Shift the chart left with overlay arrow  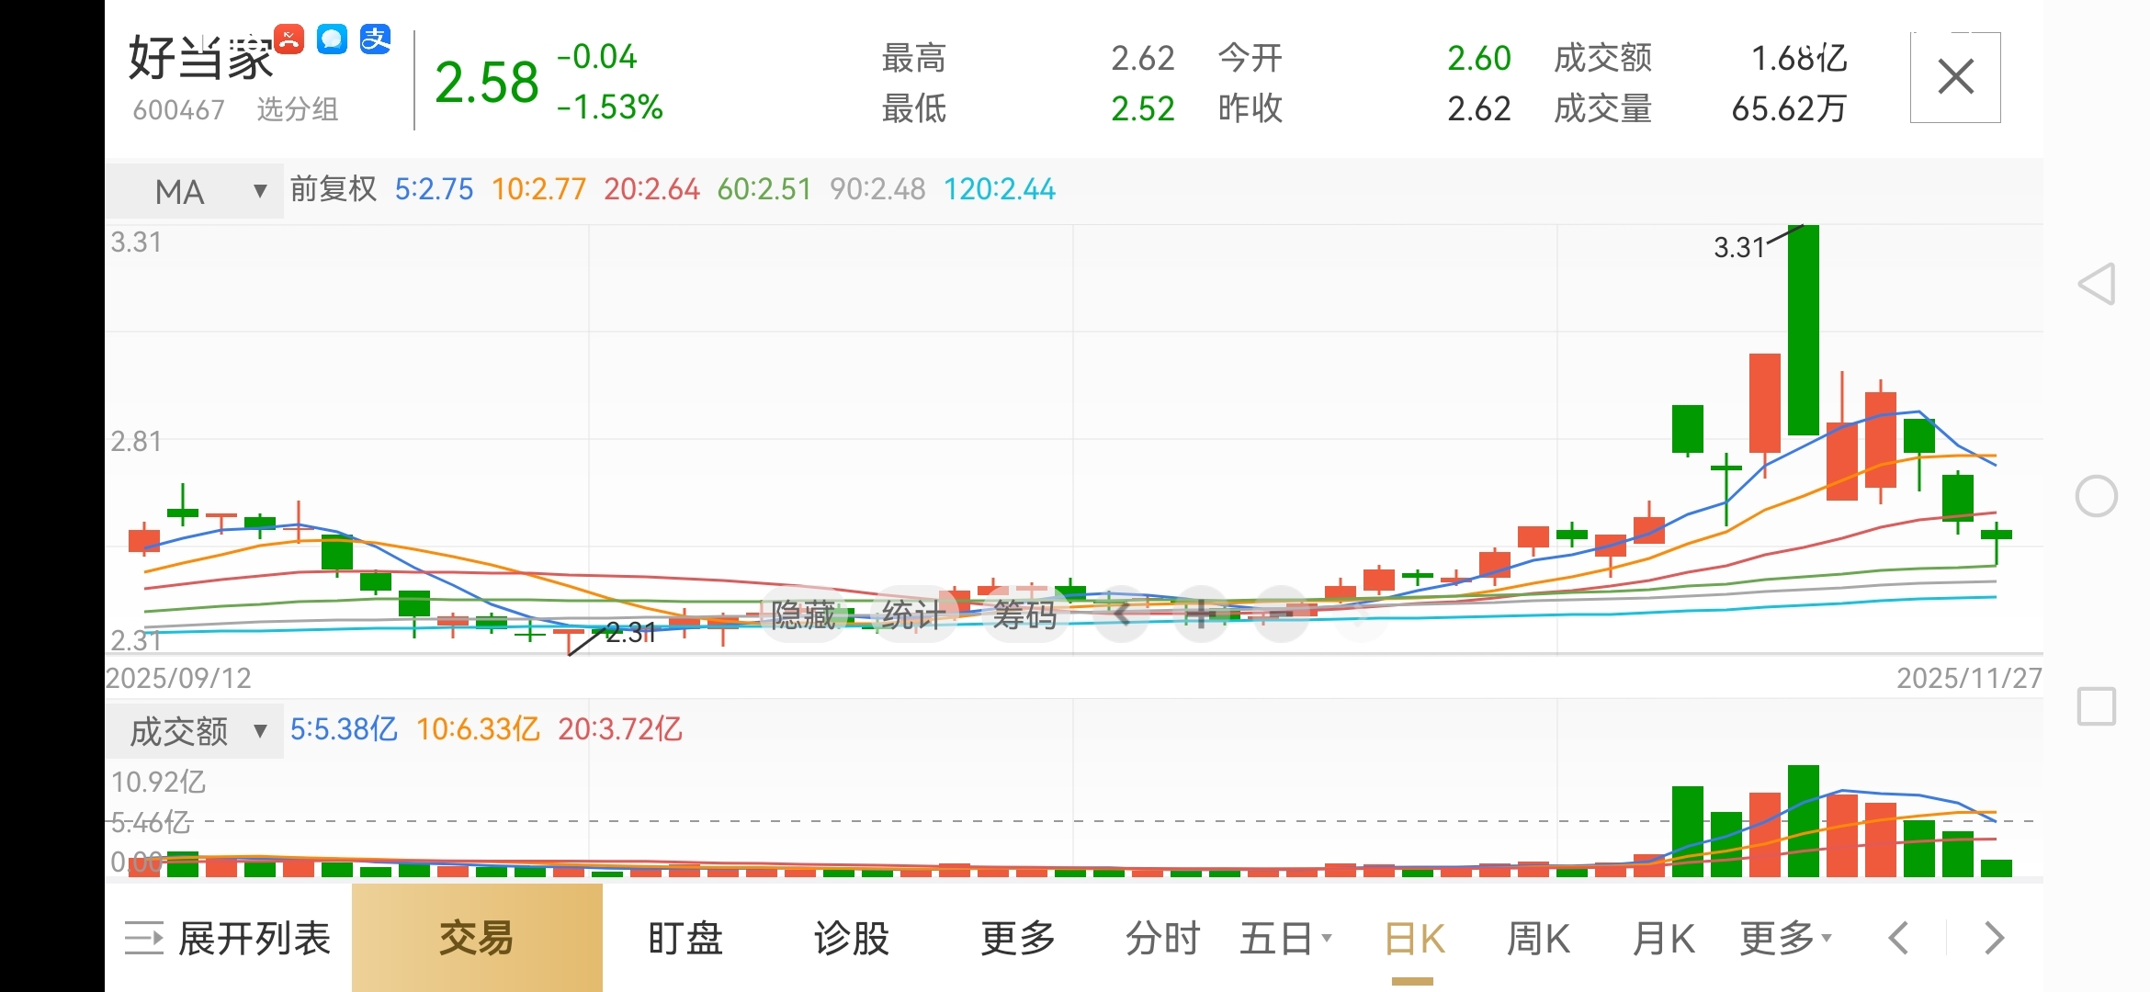[x=1123, y=614]
